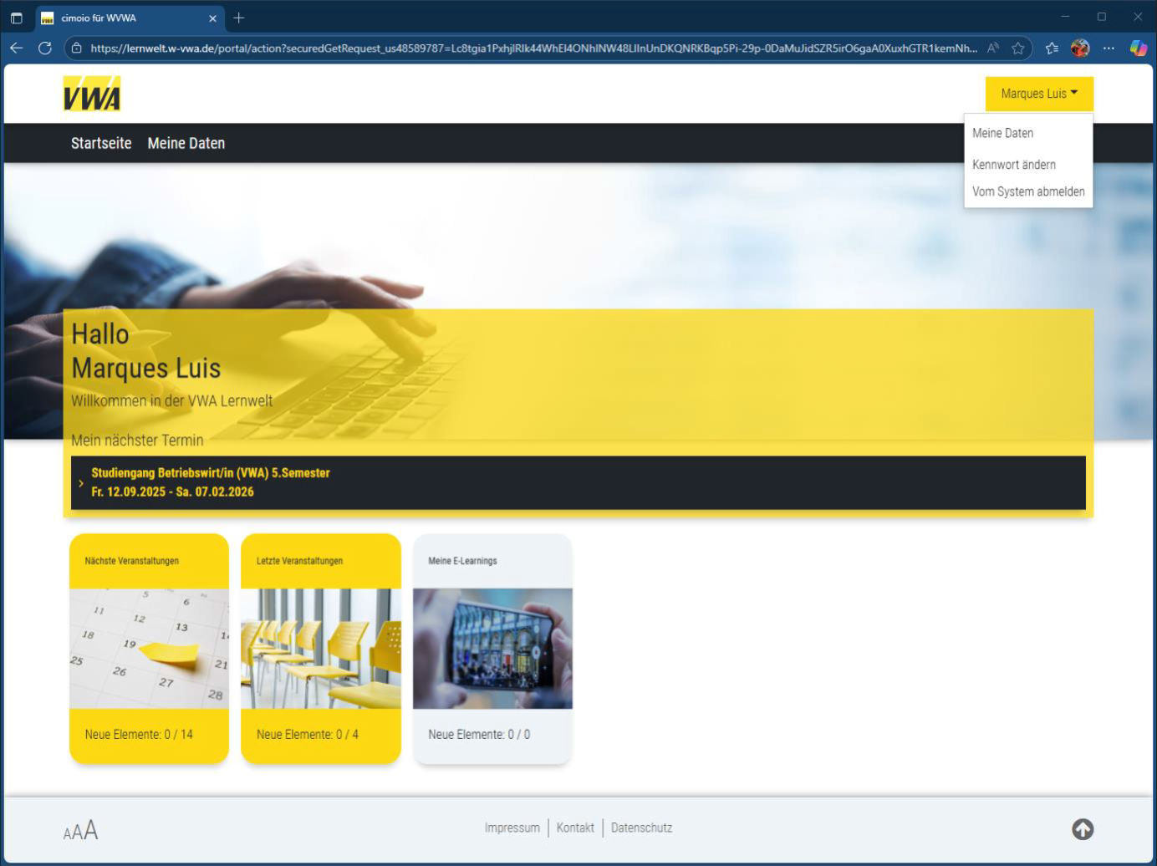Open browser settings three-dot menu
The image size is (1157, 866).
pos(1109,48)
